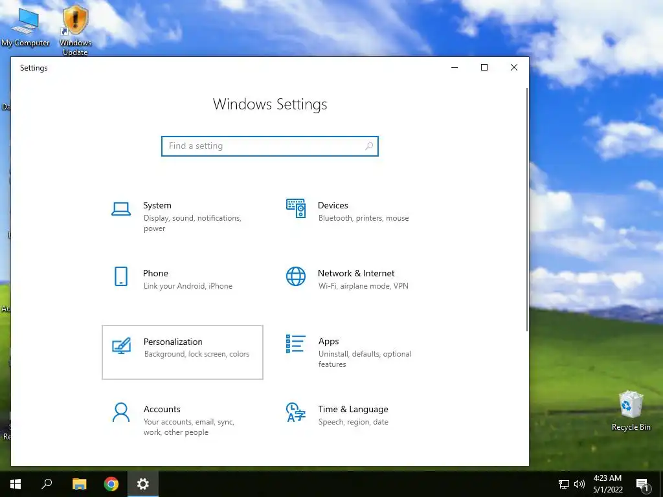Click the Apps list icon
Image resolution: width=663 pixels, height=497 pixels.
point(295,344)
